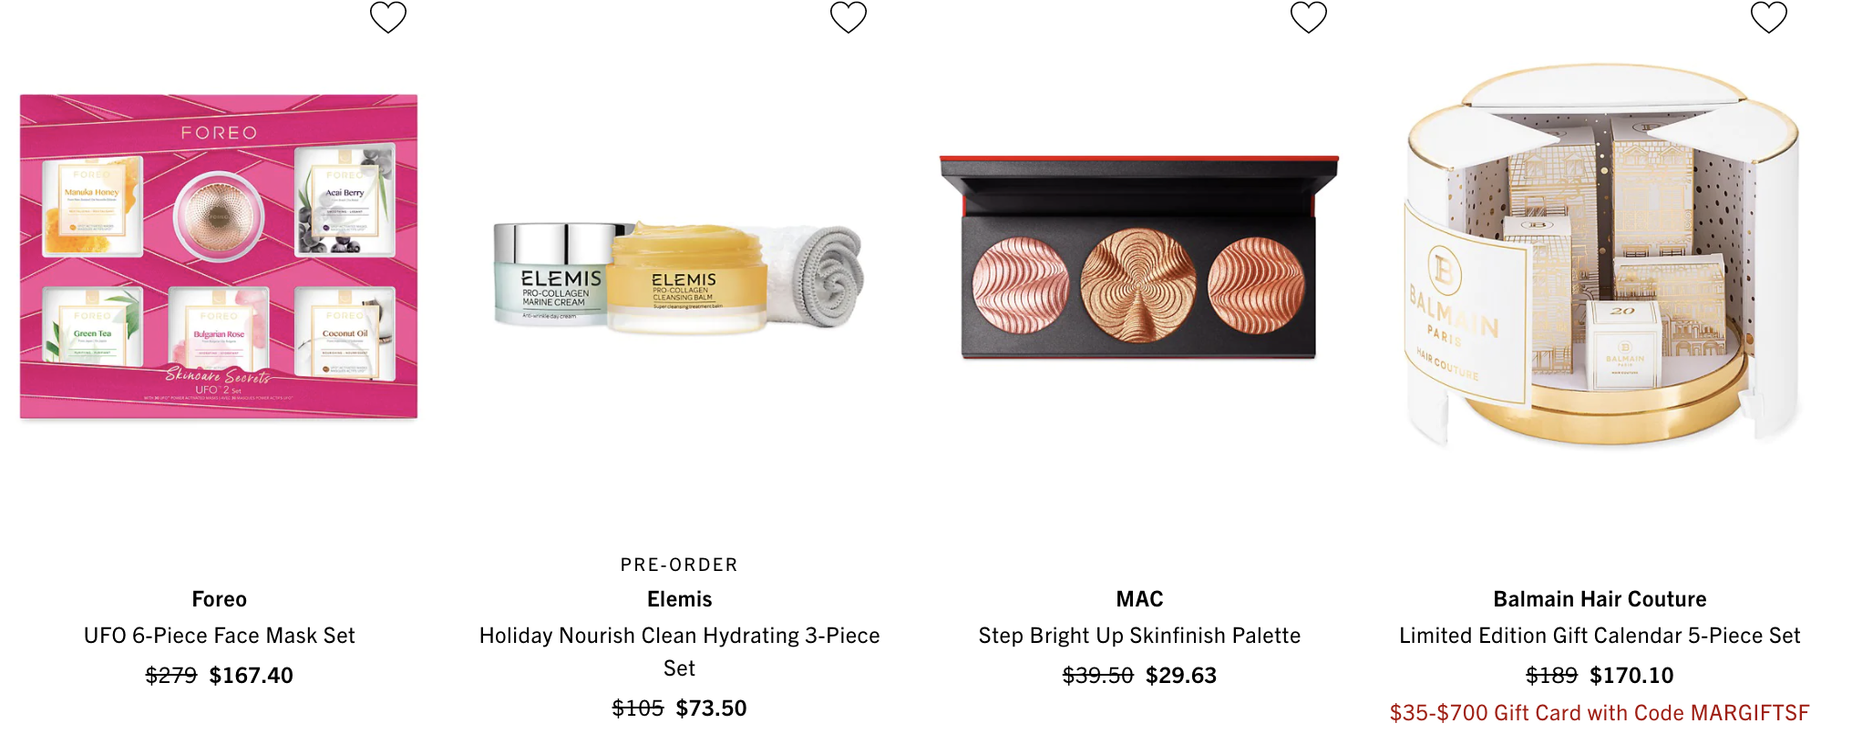This screenshot has width=1852, height=754.
Task: Click the MAC brand name
Action: tap(1140, 599)
